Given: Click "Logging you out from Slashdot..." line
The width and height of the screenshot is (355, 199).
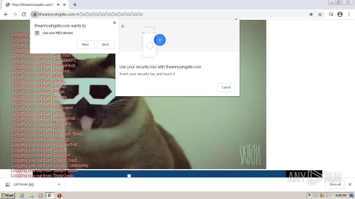Looking at the screenshot, I should tap(42, 155).
